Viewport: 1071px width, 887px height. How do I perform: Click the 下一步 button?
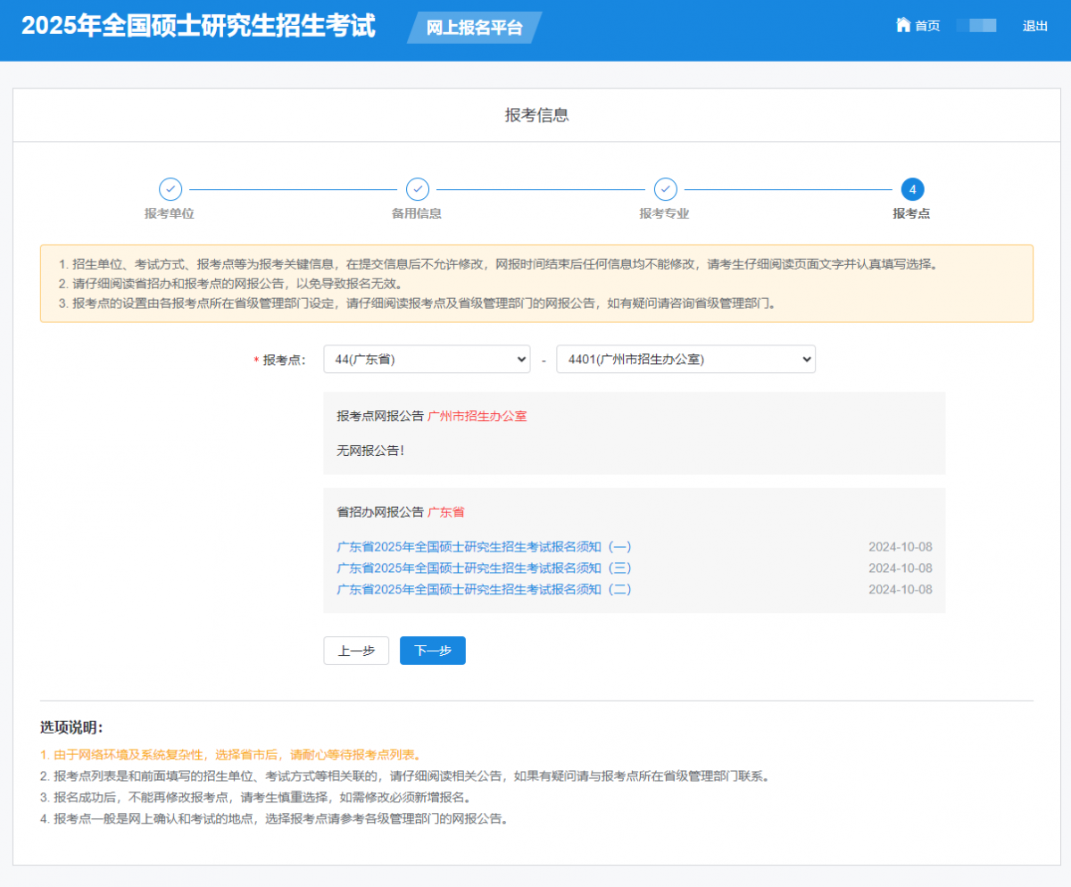click(x=432, y=651)
